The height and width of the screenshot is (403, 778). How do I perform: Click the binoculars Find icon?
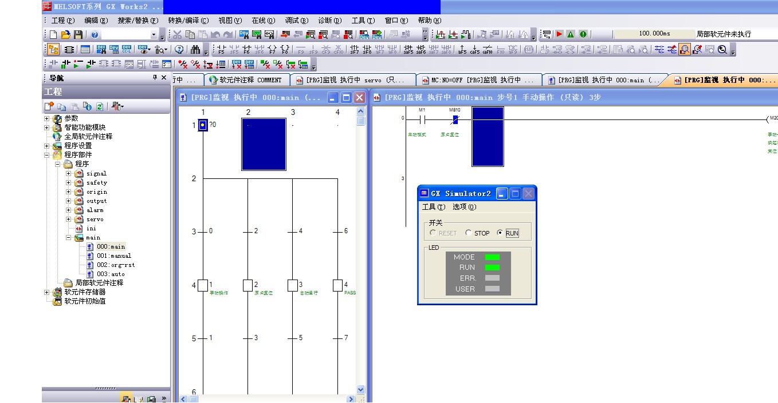click(195, 50)
